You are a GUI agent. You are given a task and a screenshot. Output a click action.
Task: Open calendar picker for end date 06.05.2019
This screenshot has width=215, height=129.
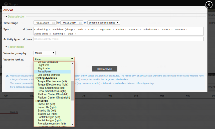[80, 23]
